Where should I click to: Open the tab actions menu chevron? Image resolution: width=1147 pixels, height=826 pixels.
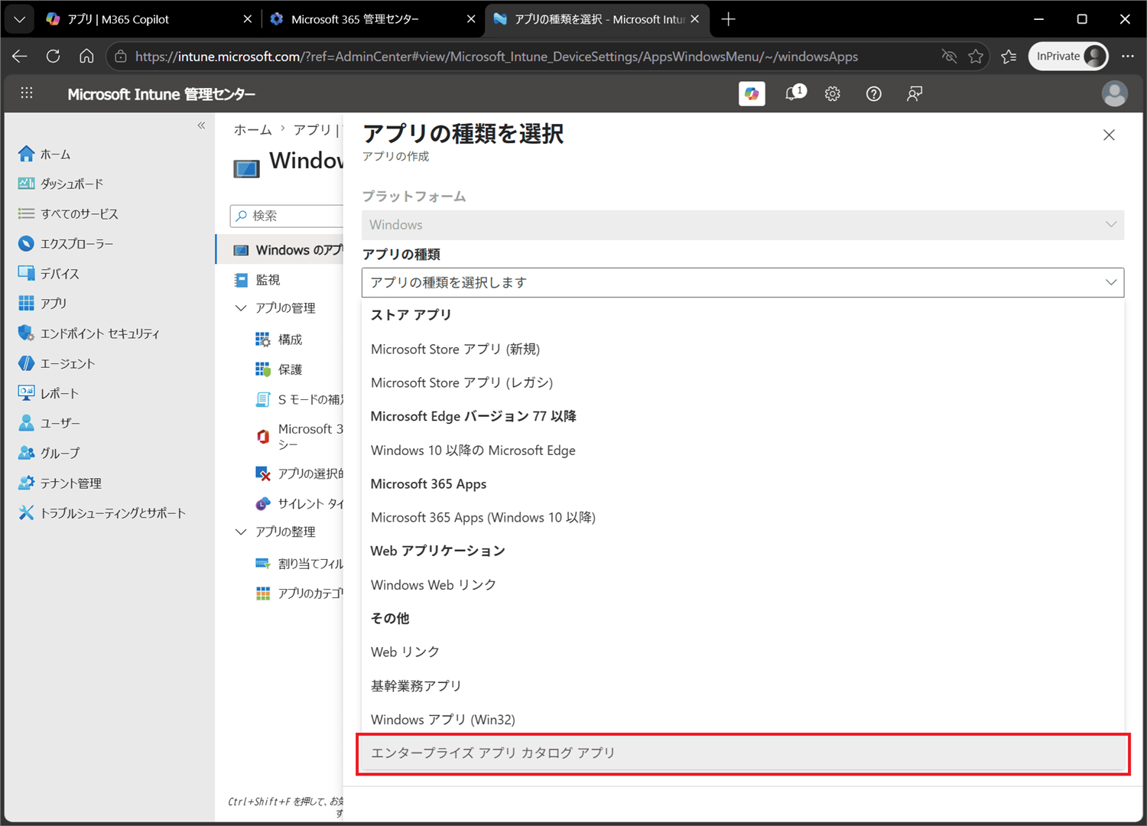pyautogui.click(x=19, y=19)
